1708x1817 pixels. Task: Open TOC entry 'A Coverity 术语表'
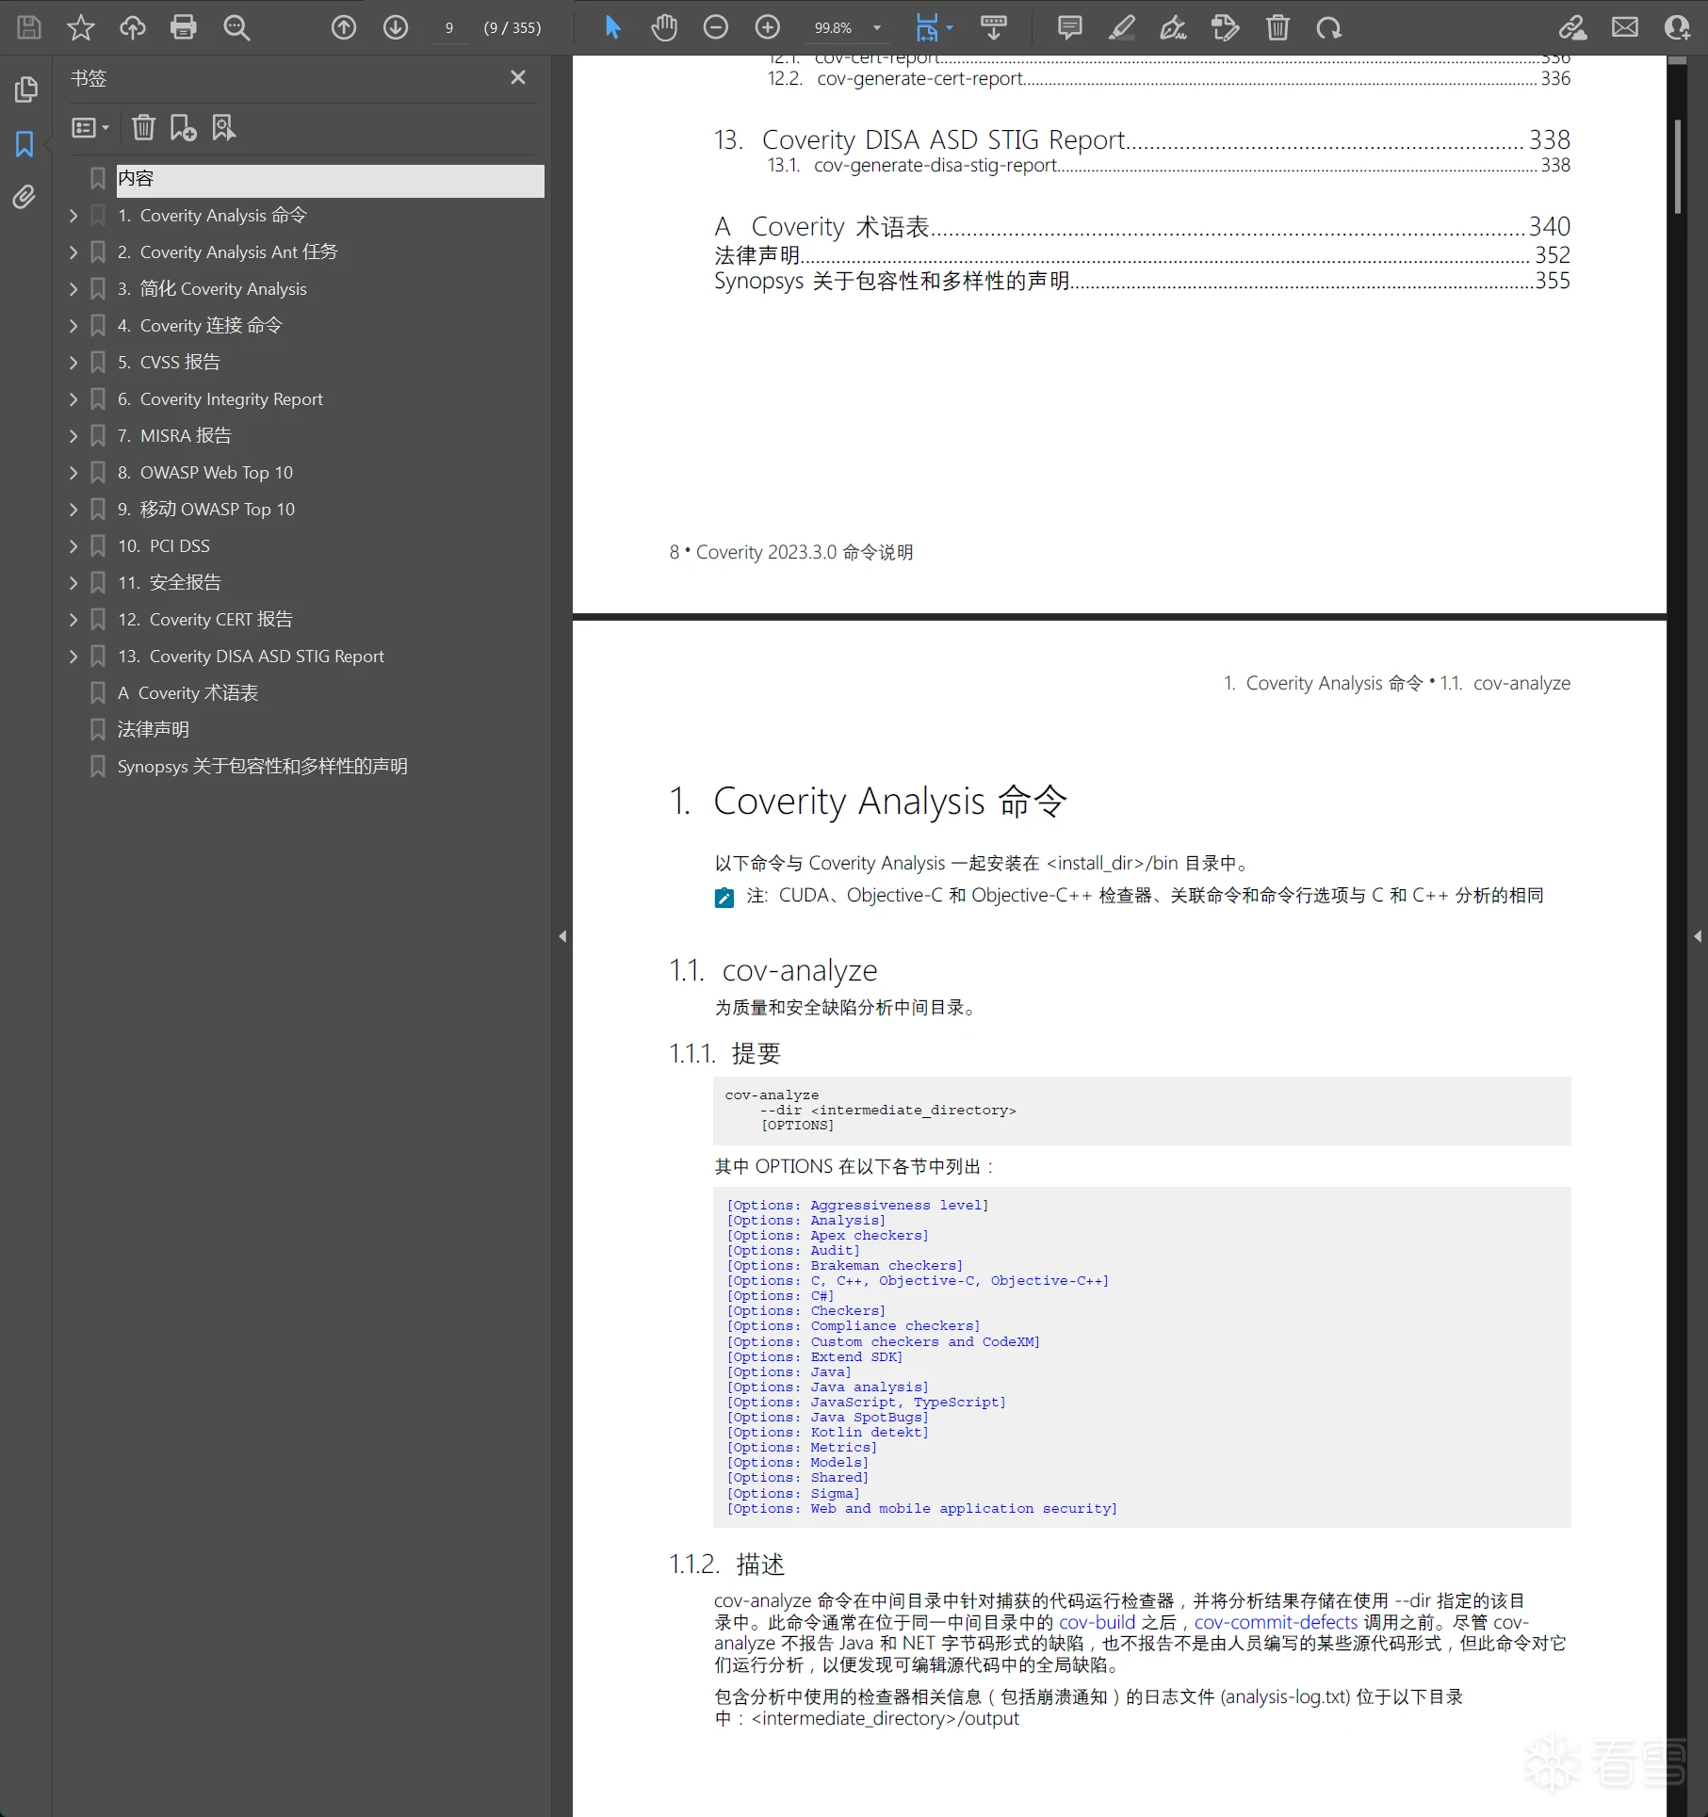(1142, 227)
